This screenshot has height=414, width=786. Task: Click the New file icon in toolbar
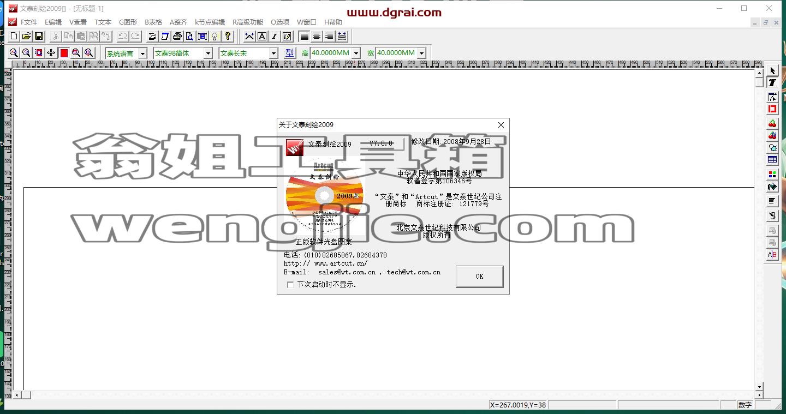(x=14, y=36)
